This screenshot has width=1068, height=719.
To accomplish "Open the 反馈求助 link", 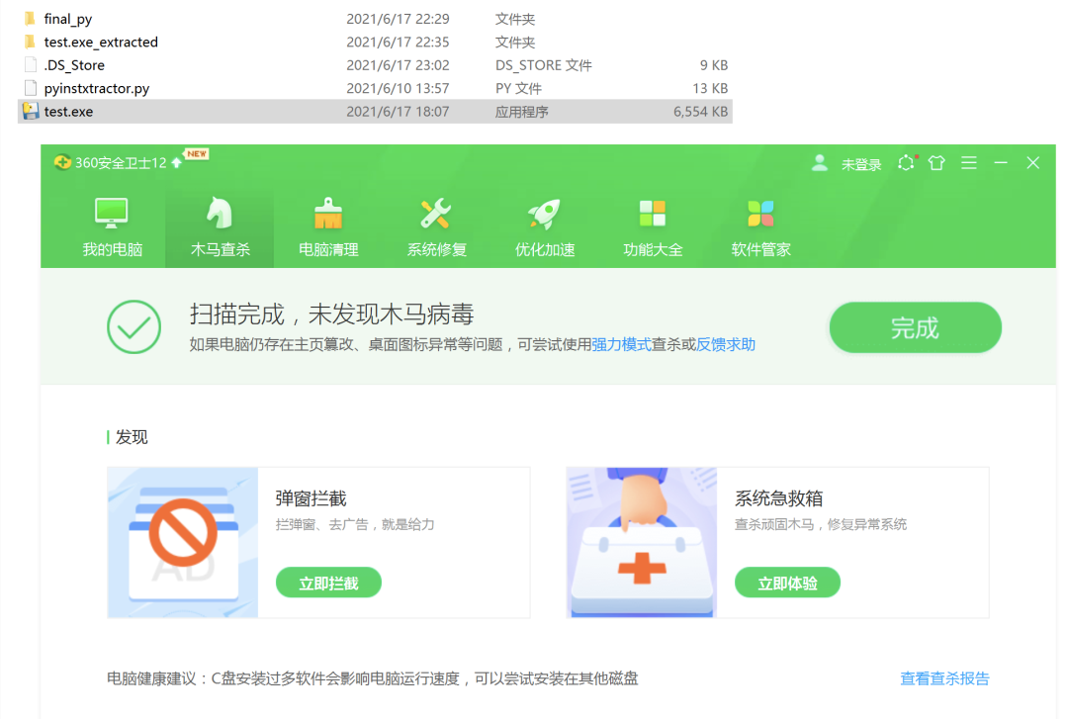I will click(x=726, y=345).
